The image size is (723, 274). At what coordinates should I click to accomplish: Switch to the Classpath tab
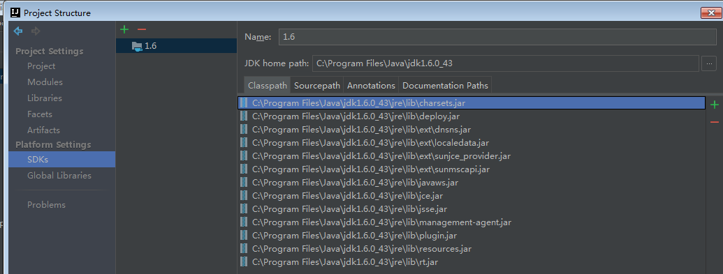(x=268, y=86)
